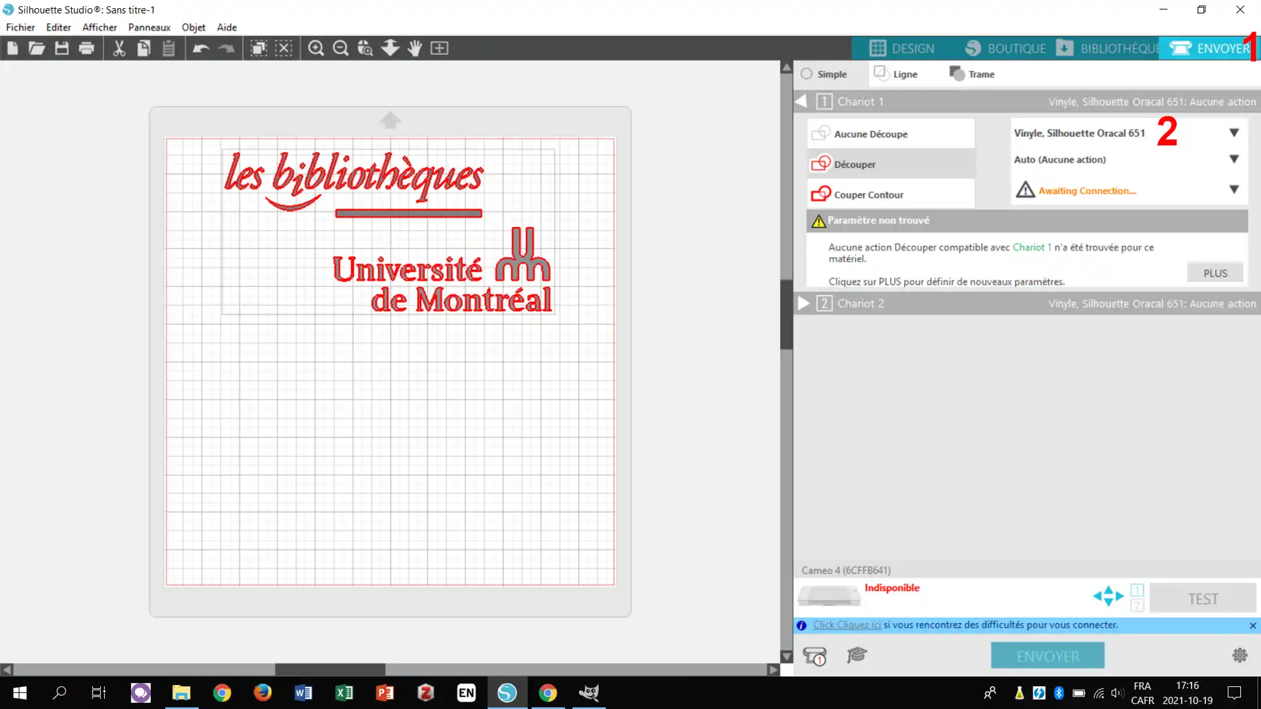
Task: Save the document with the diskette icon
Action: (x=61, y=48)
